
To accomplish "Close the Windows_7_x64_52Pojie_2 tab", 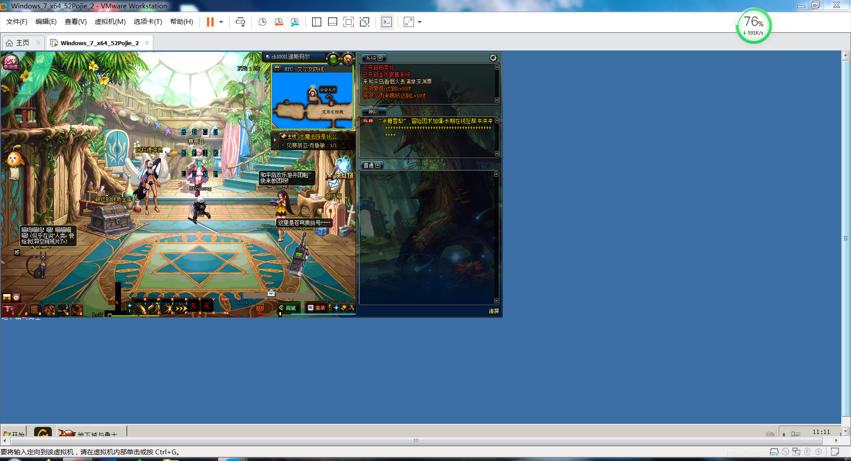I will (x=147, y=43).
